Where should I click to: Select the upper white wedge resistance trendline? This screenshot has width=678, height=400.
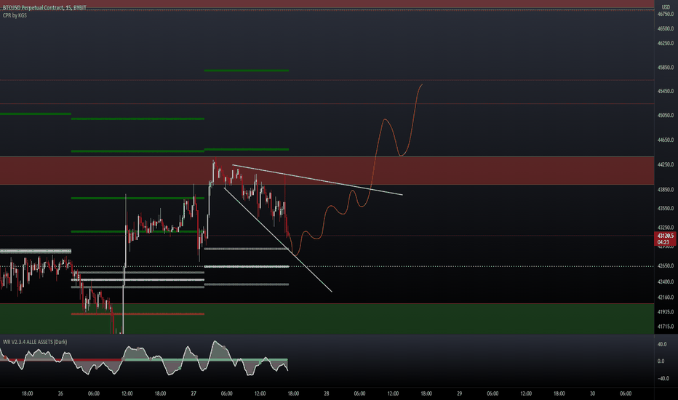(x=317, y=180)
